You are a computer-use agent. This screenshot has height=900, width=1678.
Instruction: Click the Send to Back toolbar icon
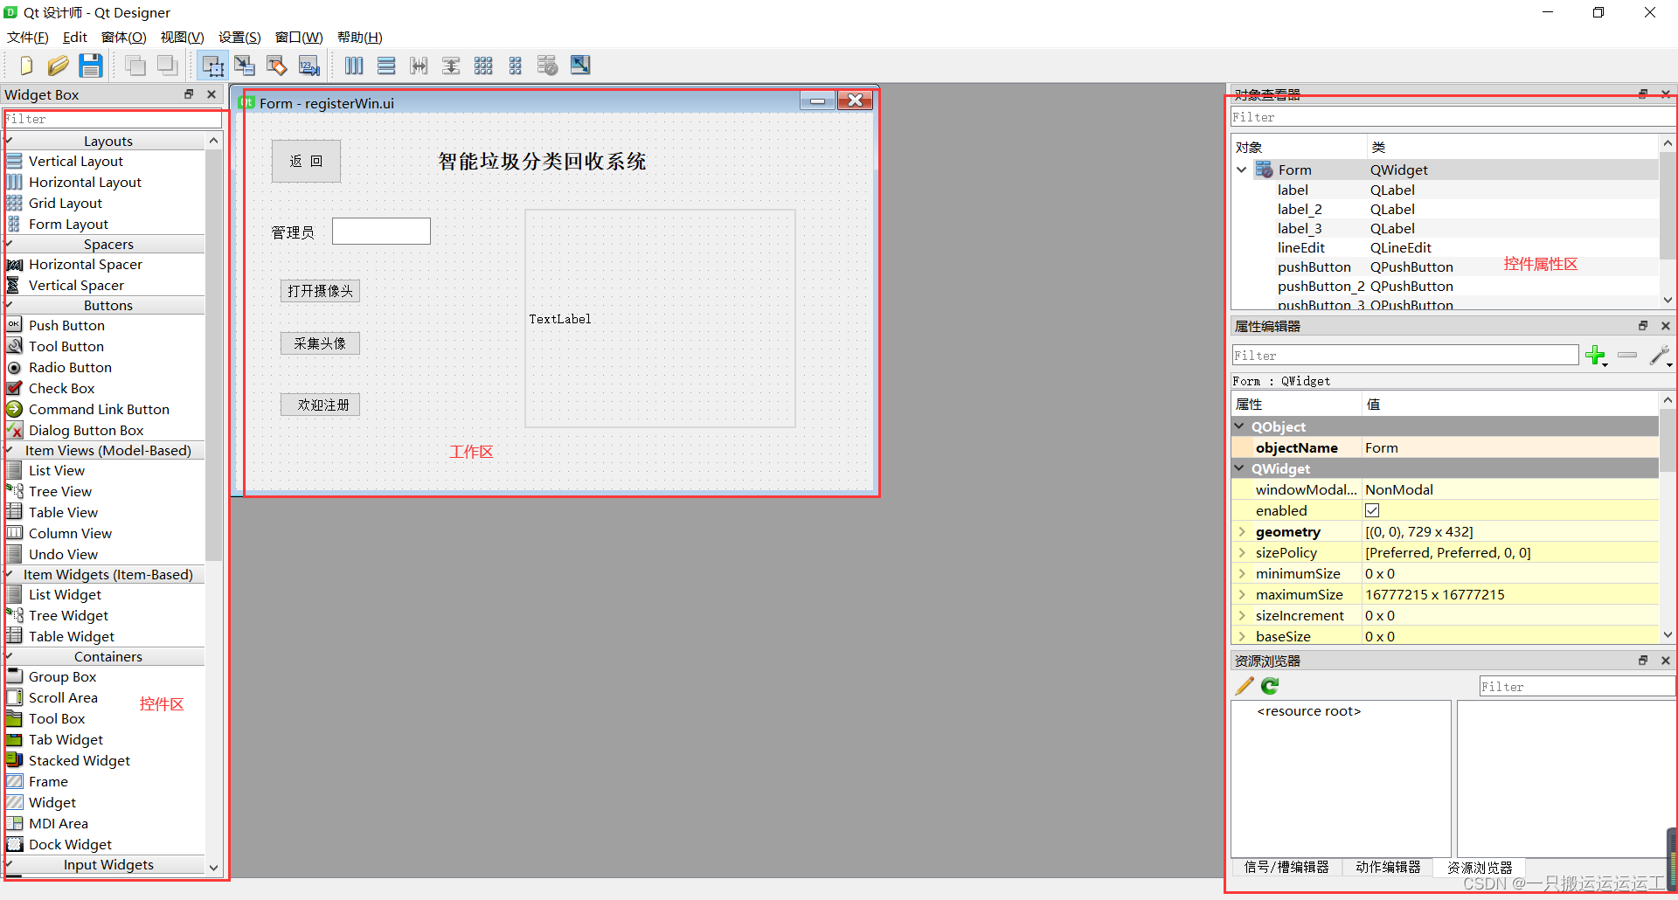[x=167, y=66]
